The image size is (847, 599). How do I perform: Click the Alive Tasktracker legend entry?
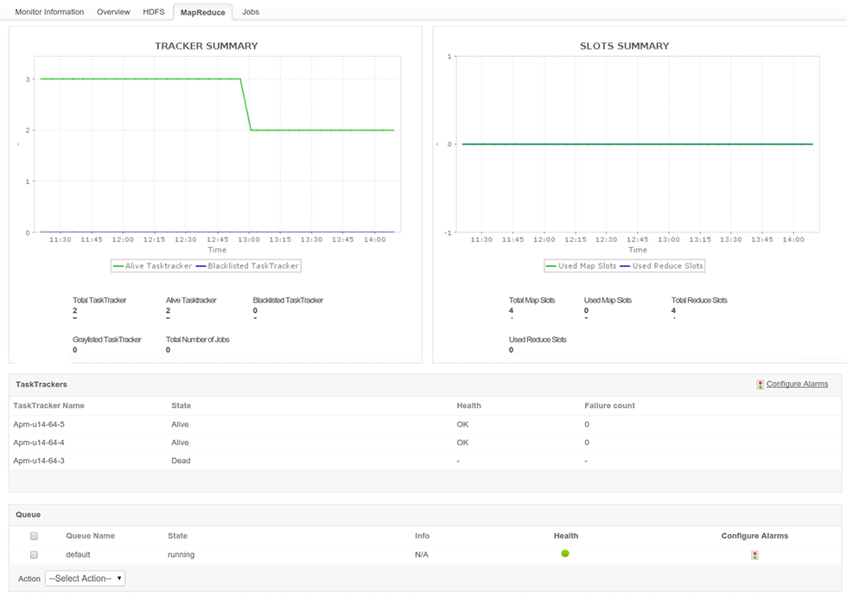click(152, 265)
